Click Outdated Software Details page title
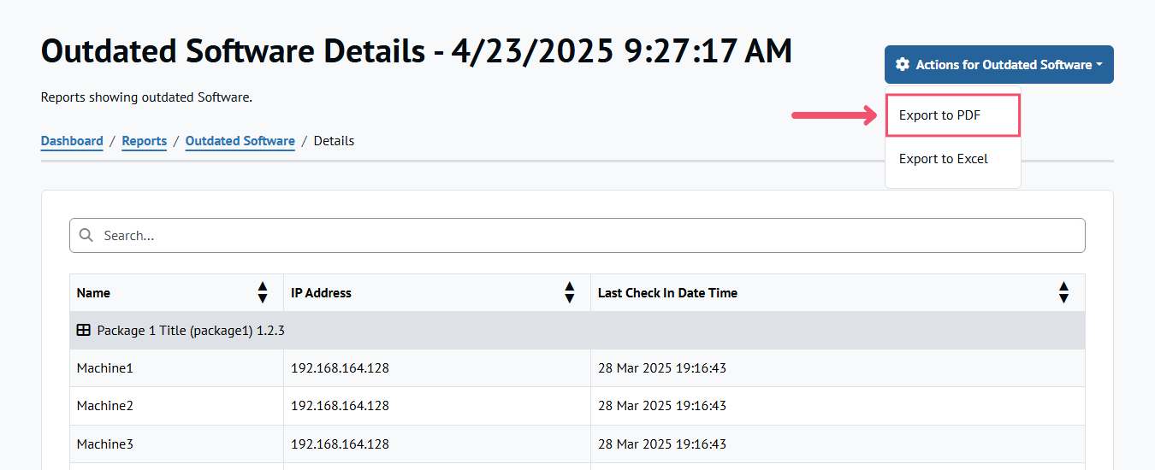The width and height of the screenshot is (1155, 470). click(x=417, y=51)
